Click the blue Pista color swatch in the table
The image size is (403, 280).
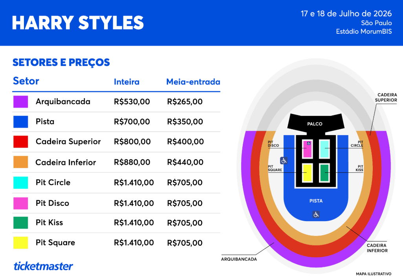[x=20, y=122]
